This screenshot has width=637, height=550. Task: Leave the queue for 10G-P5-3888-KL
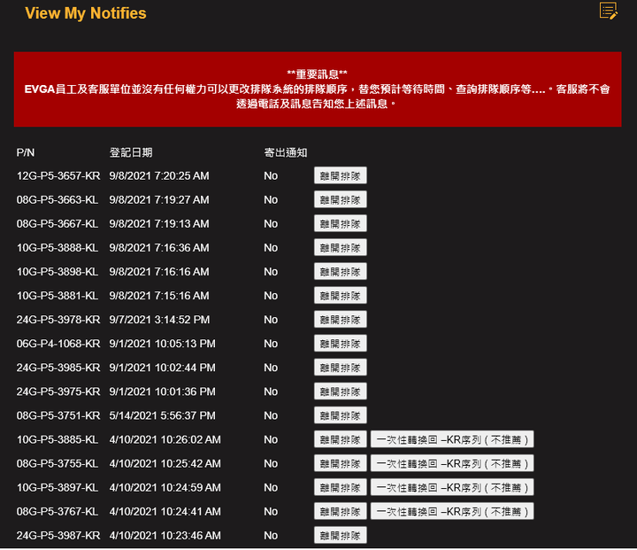coord(341,248)
